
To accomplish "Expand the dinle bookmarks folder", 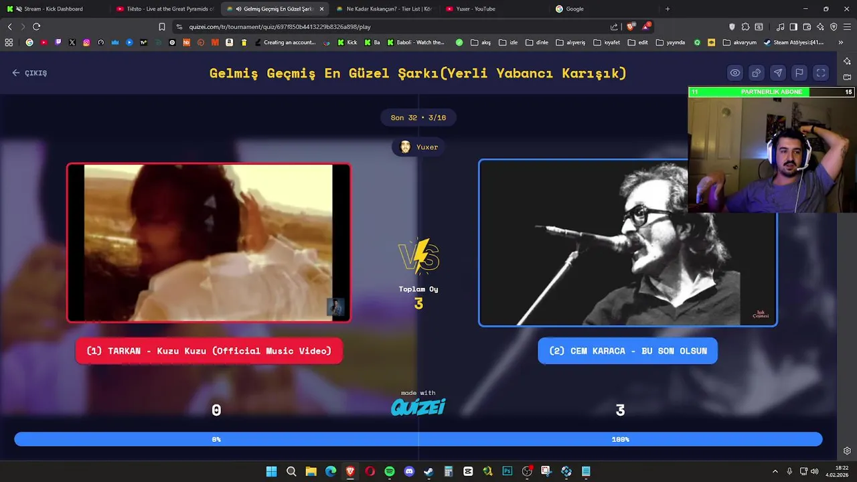I will point(537,42).
